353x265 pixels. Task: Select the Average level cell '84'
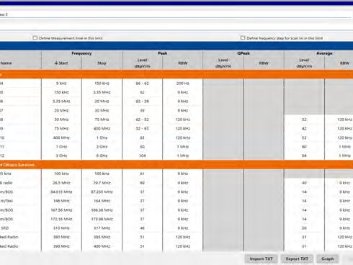(304, 156)
